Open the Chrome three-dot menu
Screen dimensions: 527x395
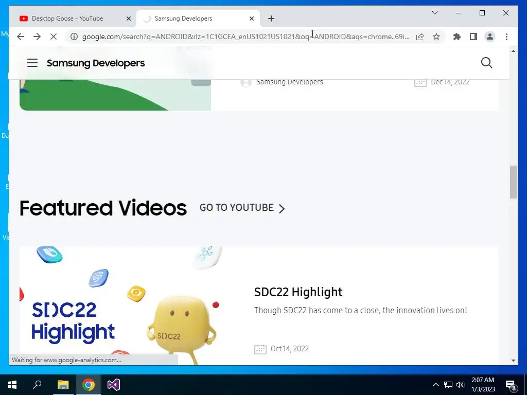(506, 37)
